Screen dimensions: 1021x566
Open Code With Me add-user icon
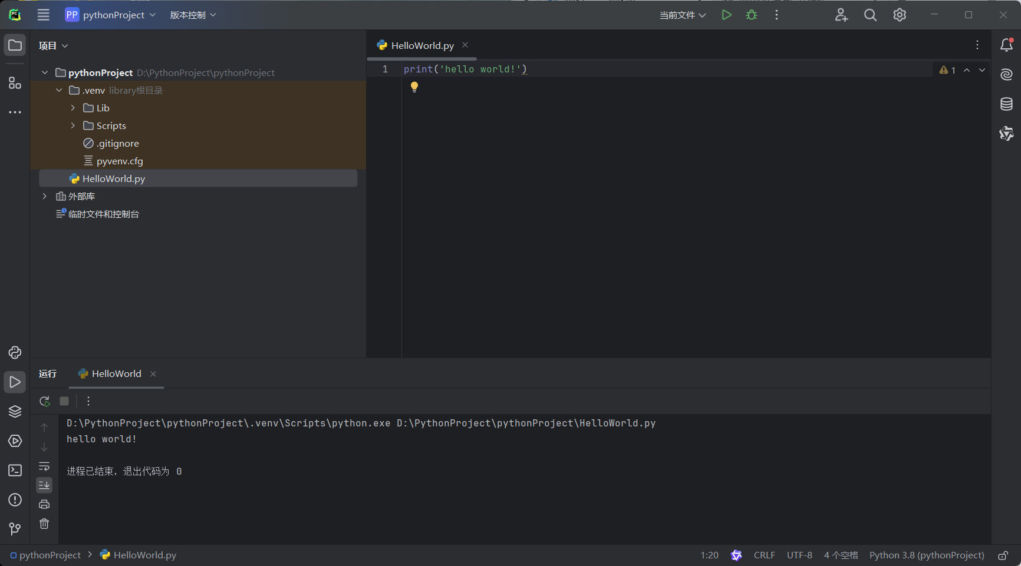click(841, 15)
